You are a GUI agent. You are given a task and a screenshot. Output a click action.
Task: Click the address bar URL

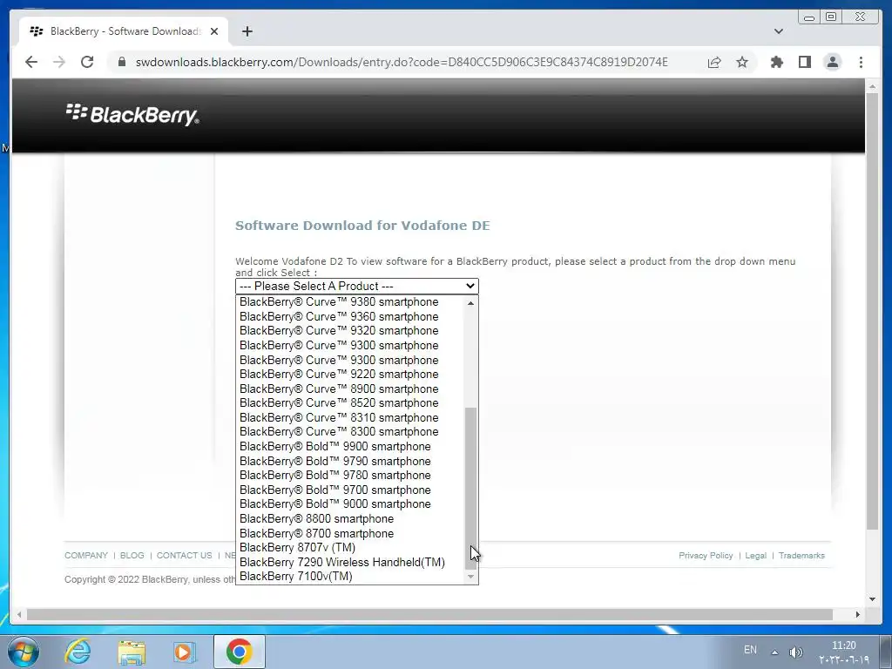(402, 62)
